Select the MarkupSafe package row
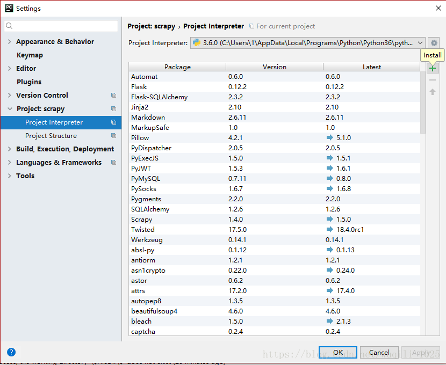The height and width of the screenshot is (365, 446). 275,128
